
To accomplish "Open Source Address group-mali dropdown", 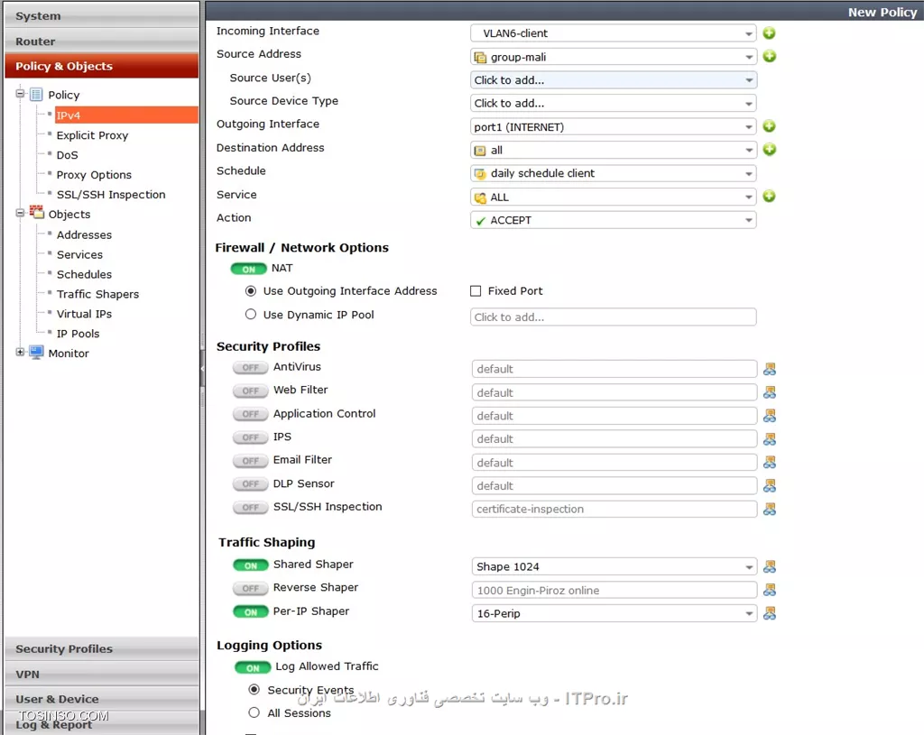I will [x=614, y=57].
